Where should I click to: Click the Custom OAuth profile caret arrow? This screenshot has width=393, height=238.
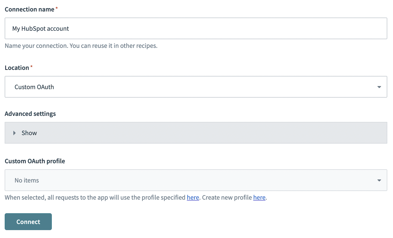click(x=379, y=180)
